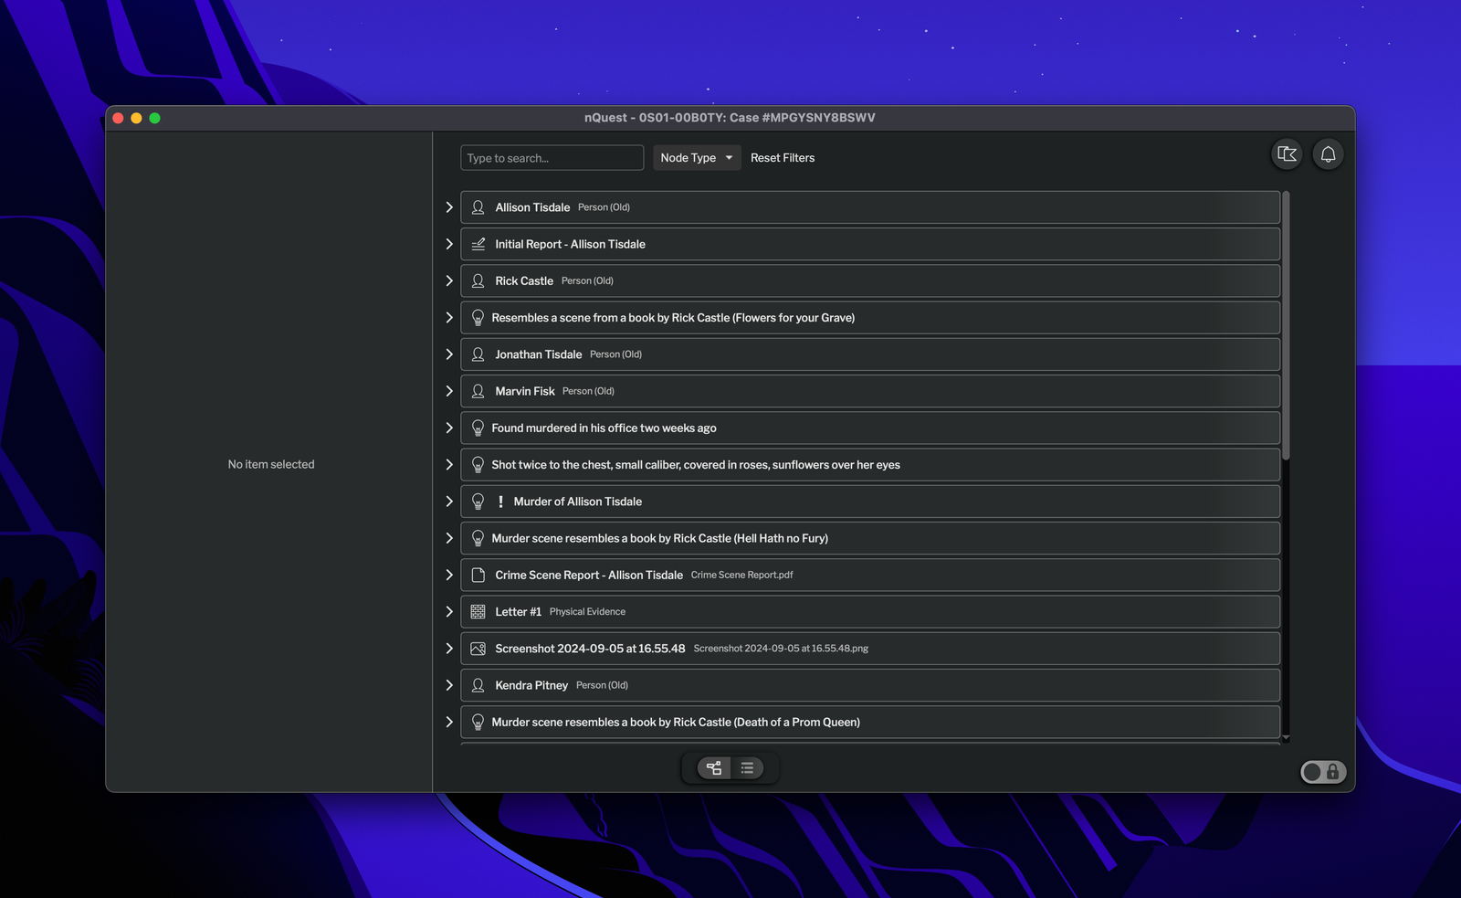This screenshot has height=898, width=1461.
Task: Click Reset Filters
Action: (x=783, y=158)
